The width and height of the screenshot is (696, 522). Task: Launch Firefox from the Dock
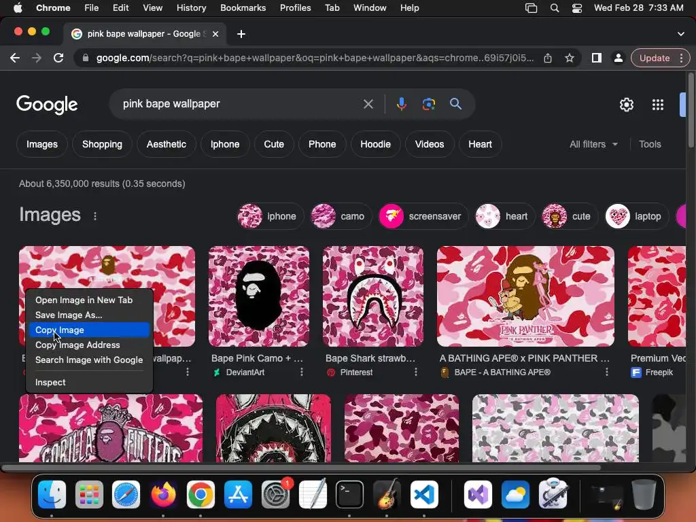[x=163, y=494]
